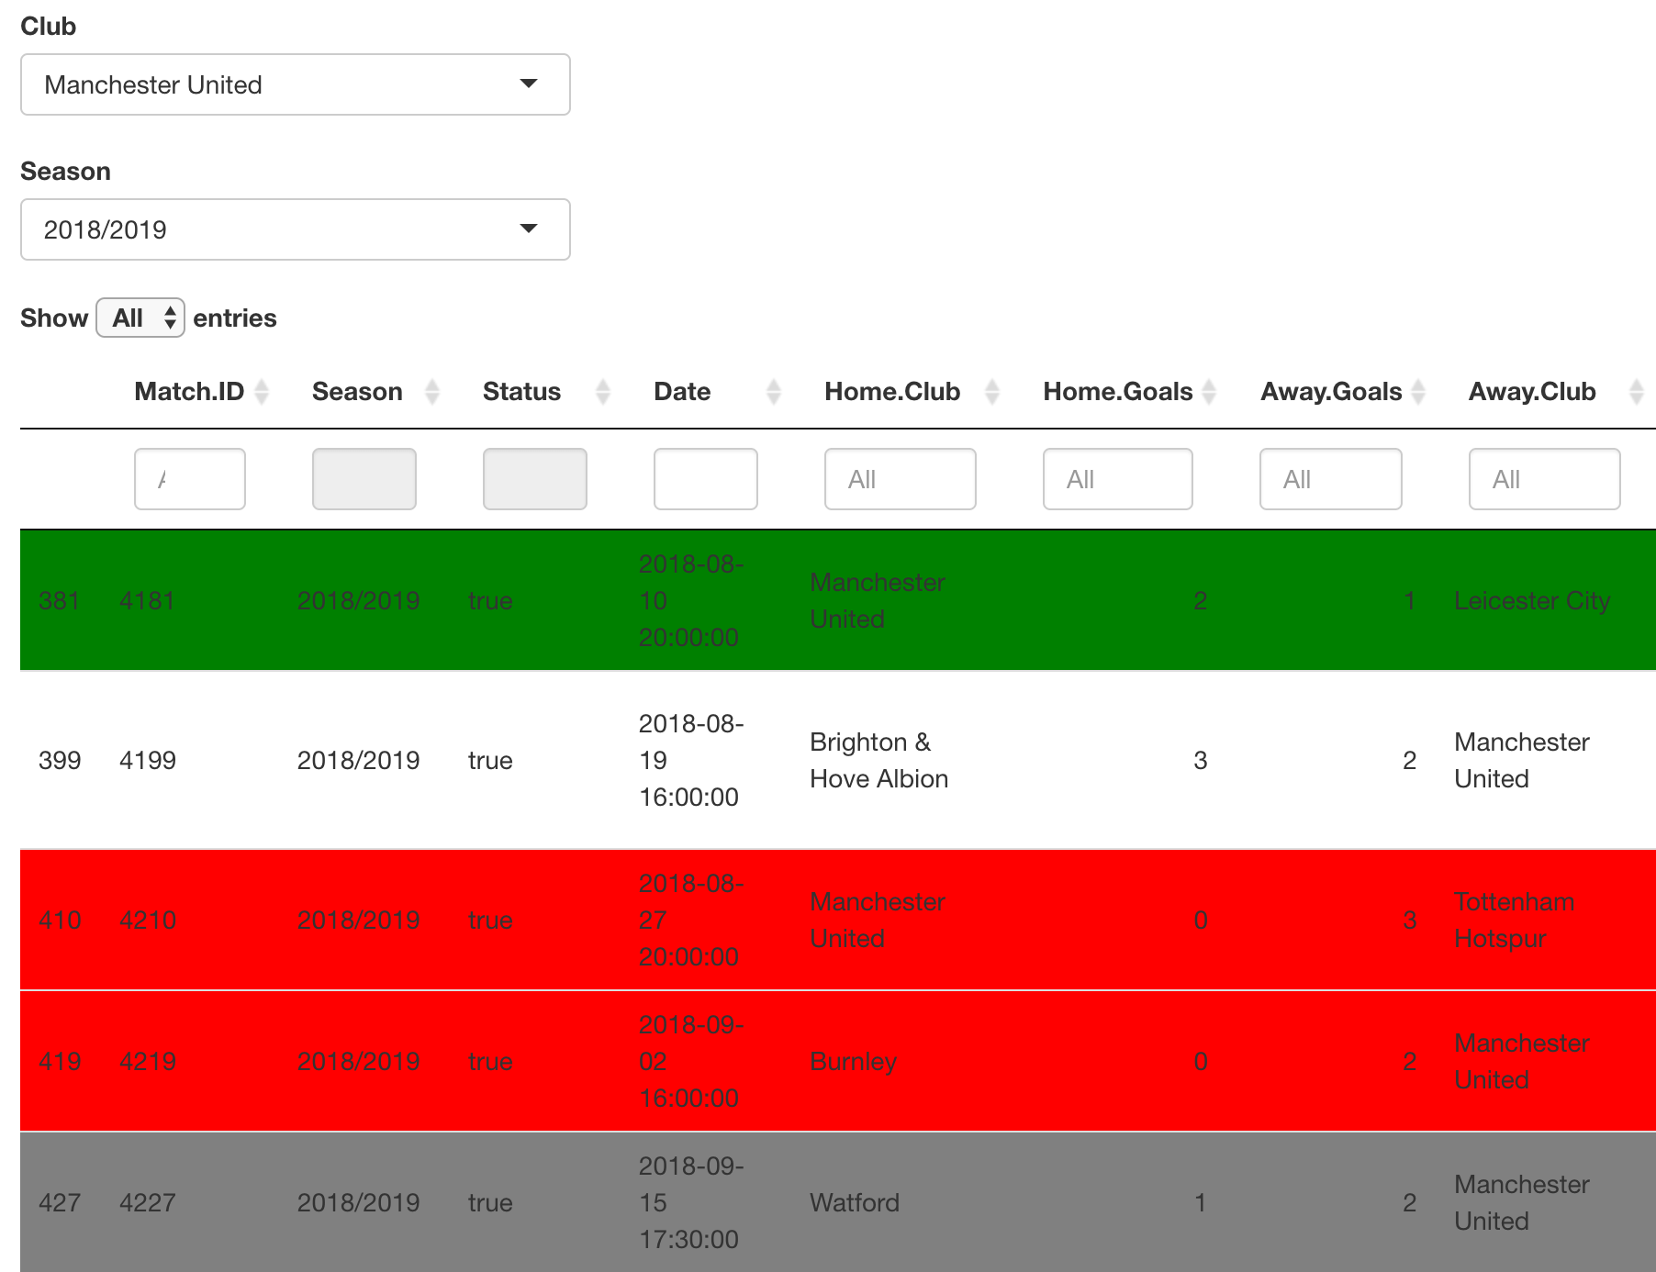Image resolution: width=1656 pixels, height=1272 pixels.
Task: Open the Season dropdown showing 2018/2019
Action: [x=295, y=229]
